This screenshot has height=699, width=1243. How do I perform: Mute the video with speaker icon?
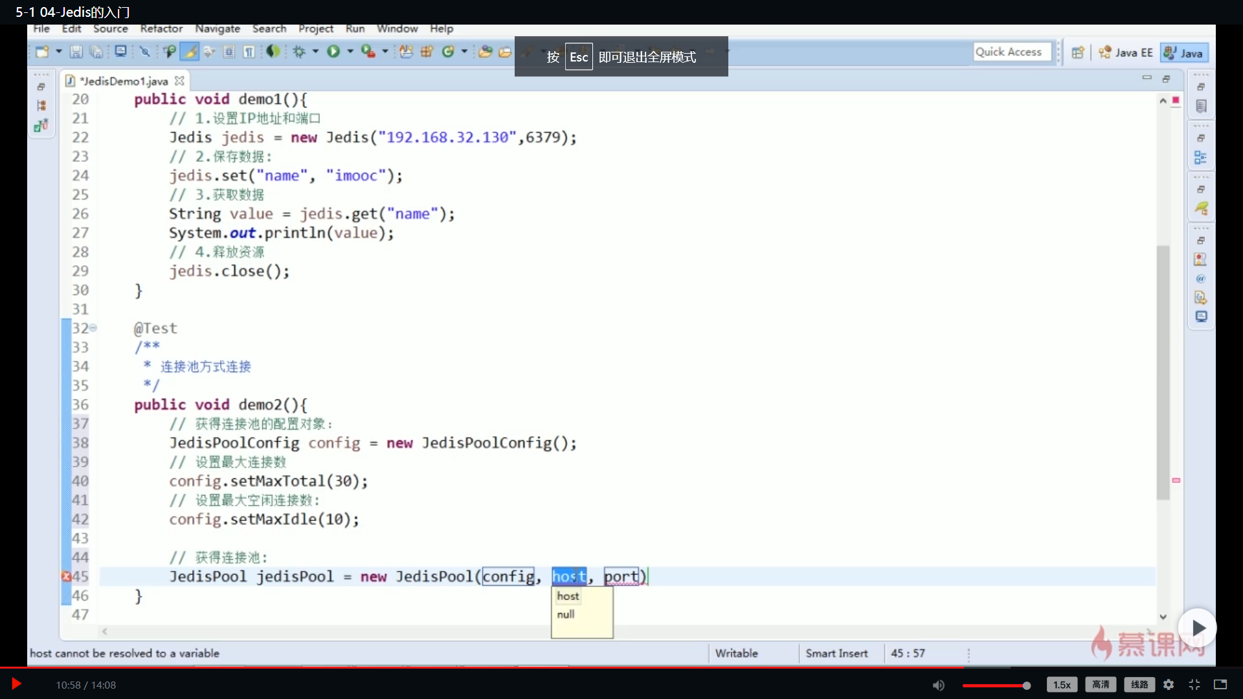(x=938, y=685)
